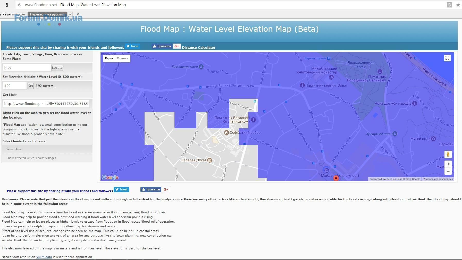Screen dimensions: 462x260
Task: Click the Yandex browser logo icon
Action: 7,5
